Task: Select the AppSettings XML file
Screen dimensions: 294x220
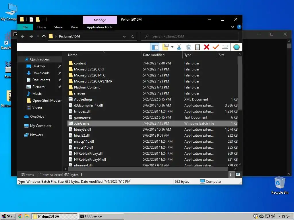Action: [x=152, y=99]
